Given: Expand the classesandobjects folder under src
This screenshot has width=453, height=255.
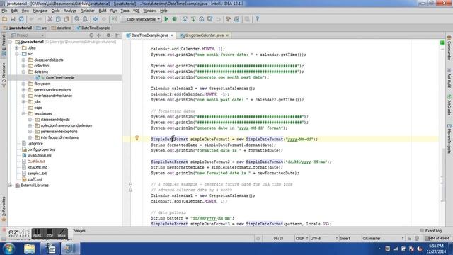Looking at the screenshot, I should tap(23, 59).
